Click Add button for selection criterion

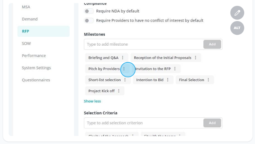point(212,123)
